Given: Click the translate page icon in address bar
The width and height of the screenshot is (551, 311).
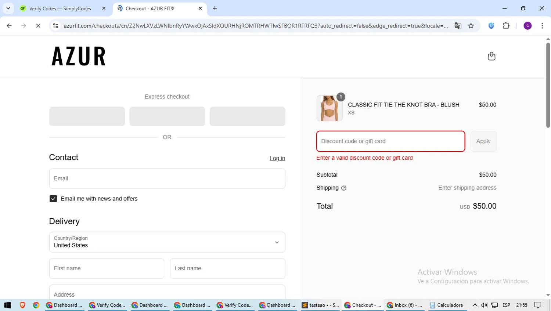Looking at the screenshot, I should 458,26.
